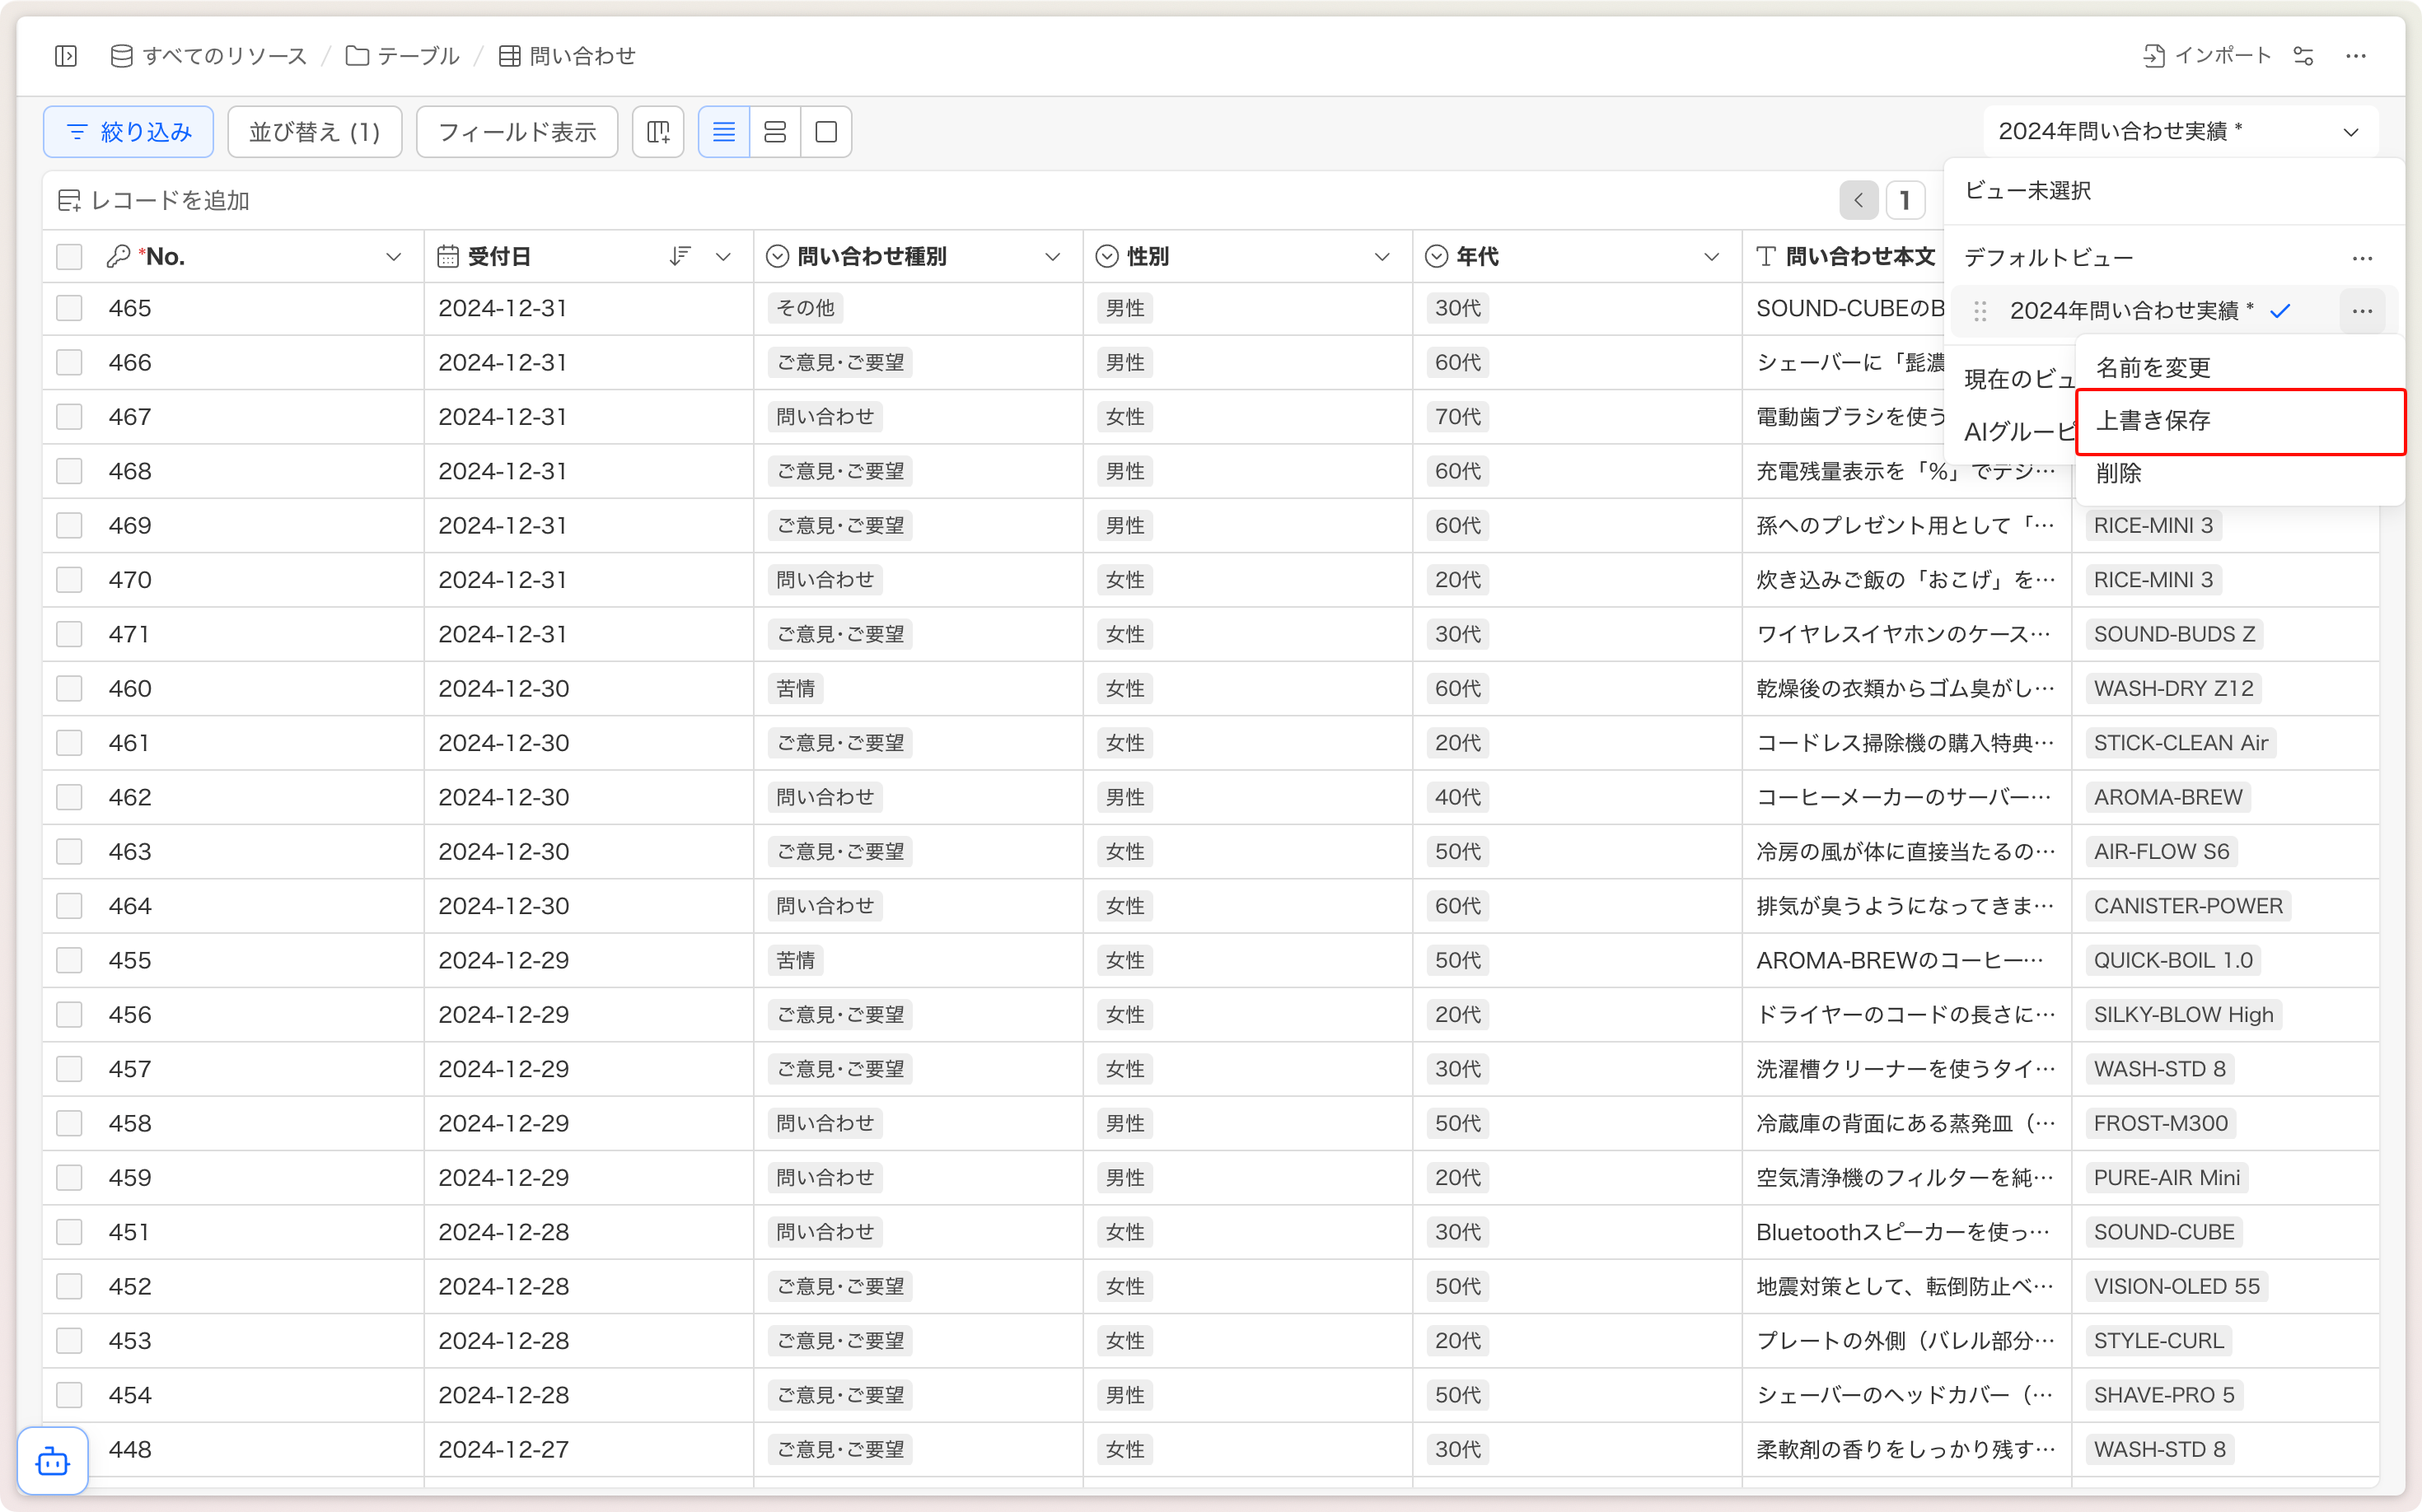Click the インポート button

[2207, 56]
